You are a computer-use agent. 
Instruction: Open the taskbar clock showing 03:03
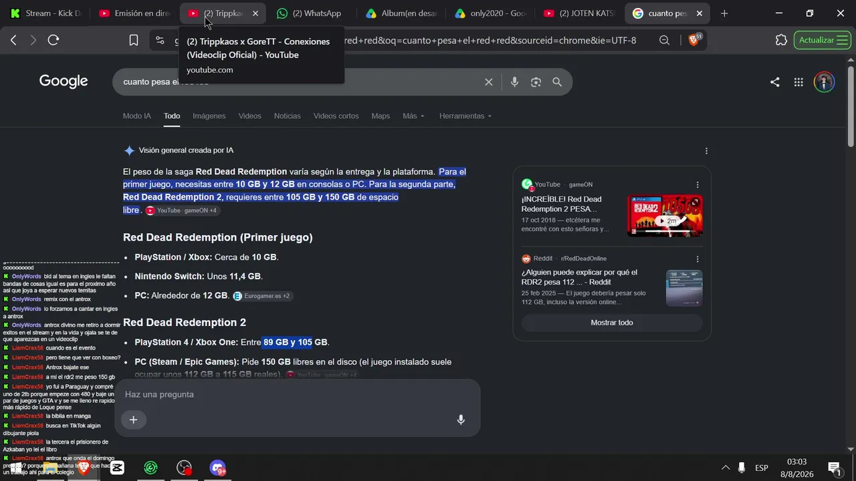click(x=796, y=468)
